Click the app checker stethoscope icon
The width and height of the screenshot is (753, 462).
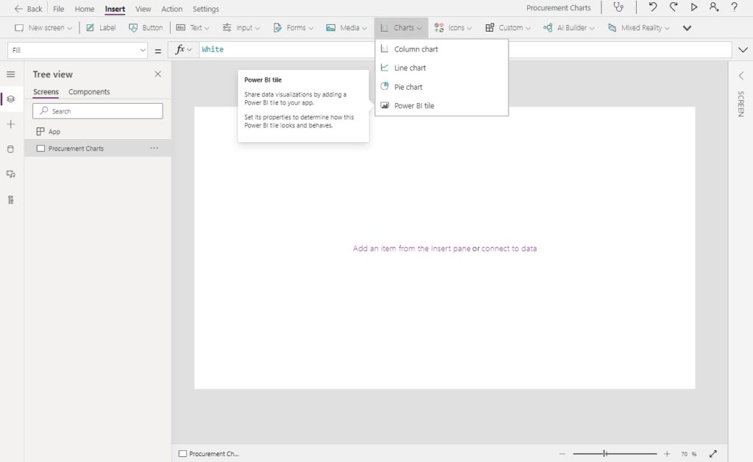(619, 7)
